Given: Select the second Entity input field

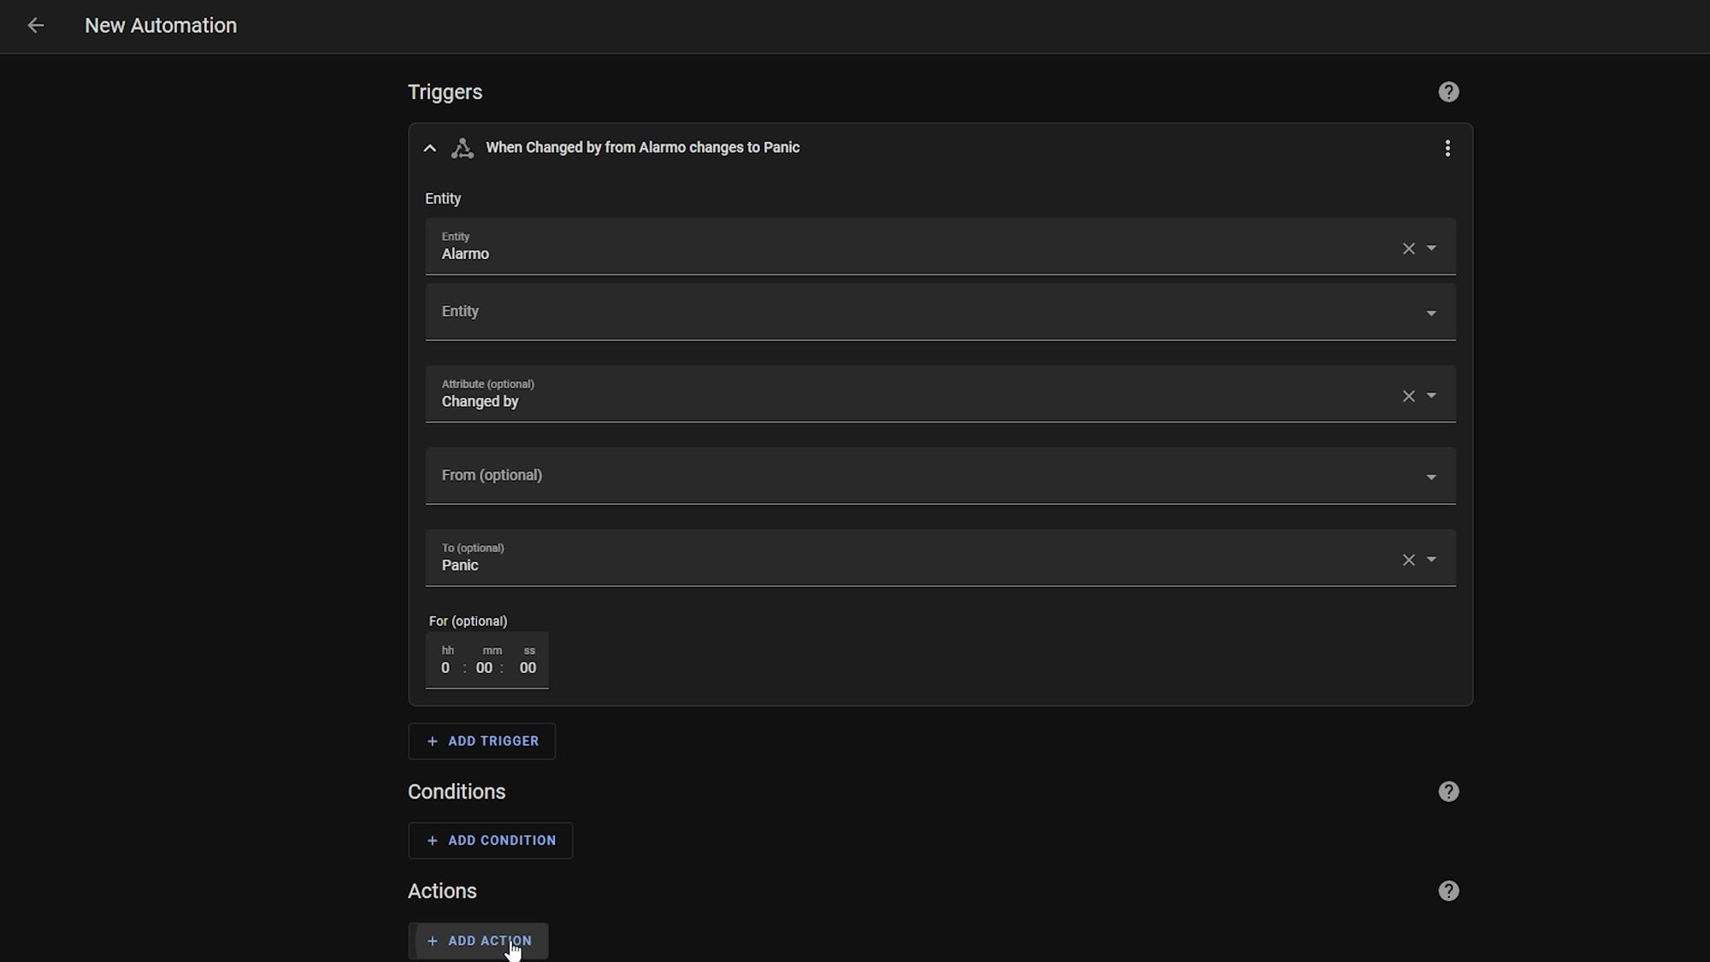Looking at the screenshot, I should click(x=940, y=311).
